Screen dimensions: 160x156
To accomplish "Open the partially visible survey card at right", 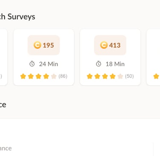I will click(153, 57).
